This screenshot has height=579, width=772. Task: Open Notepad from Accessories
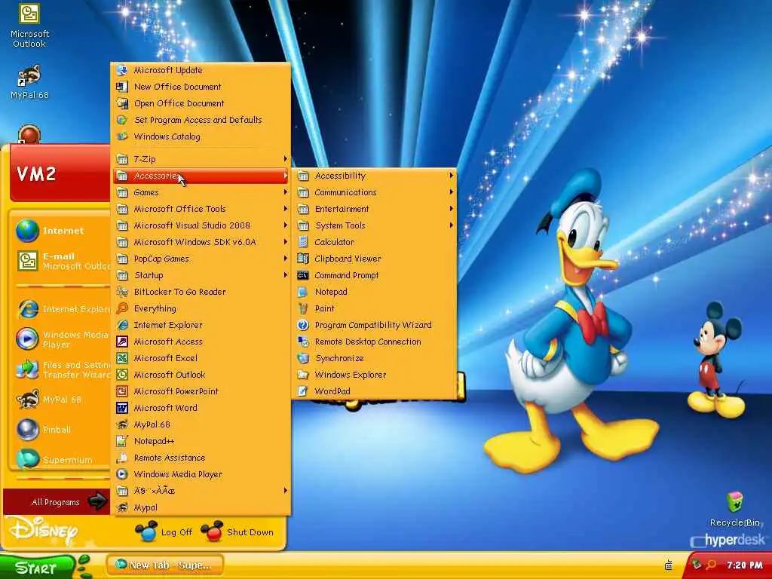tap(375, 292)
